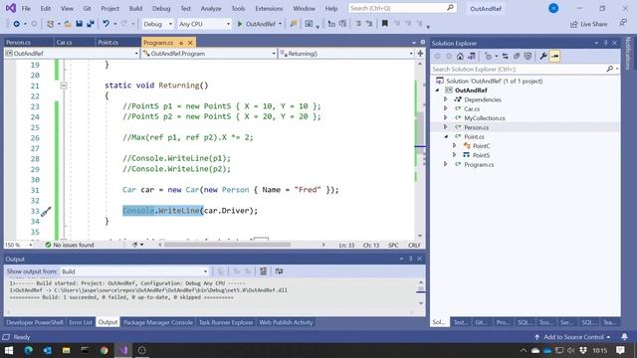Collapse the Returning() method outline box
Viewport: 637px width, 358px height.
click(64, 86)
